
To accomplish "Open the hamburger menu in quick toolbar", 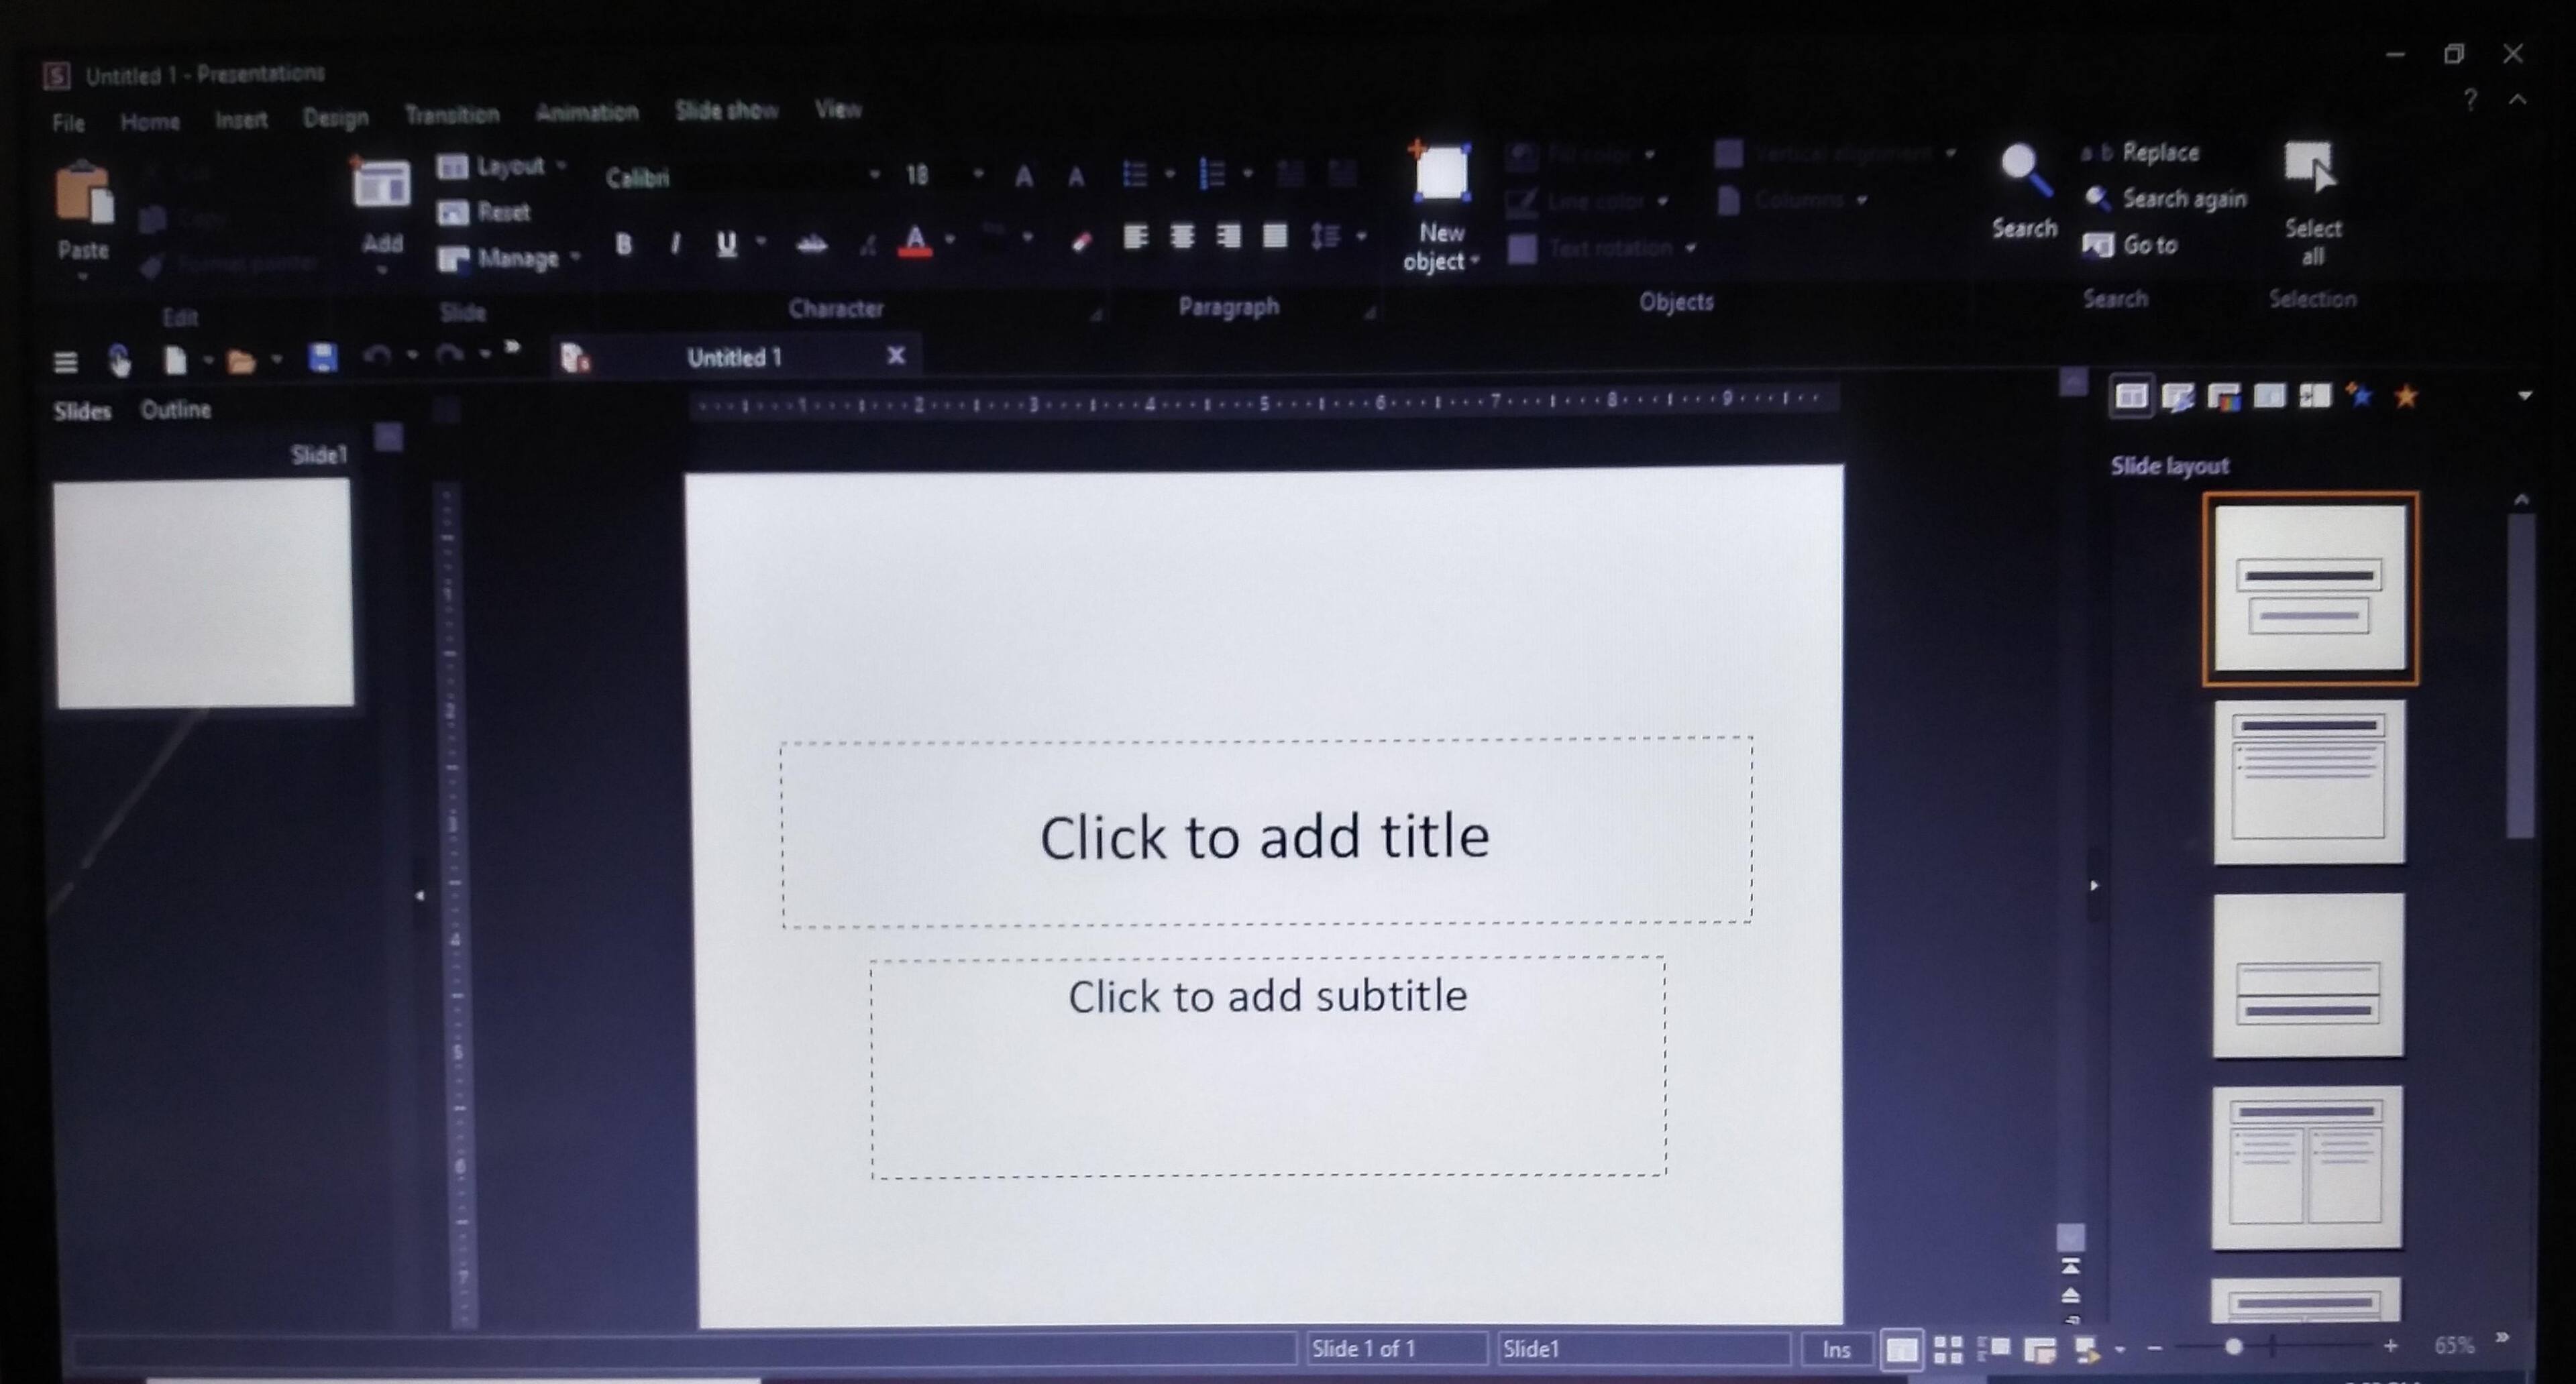I will pyautogui.click(x=66, y=361).
